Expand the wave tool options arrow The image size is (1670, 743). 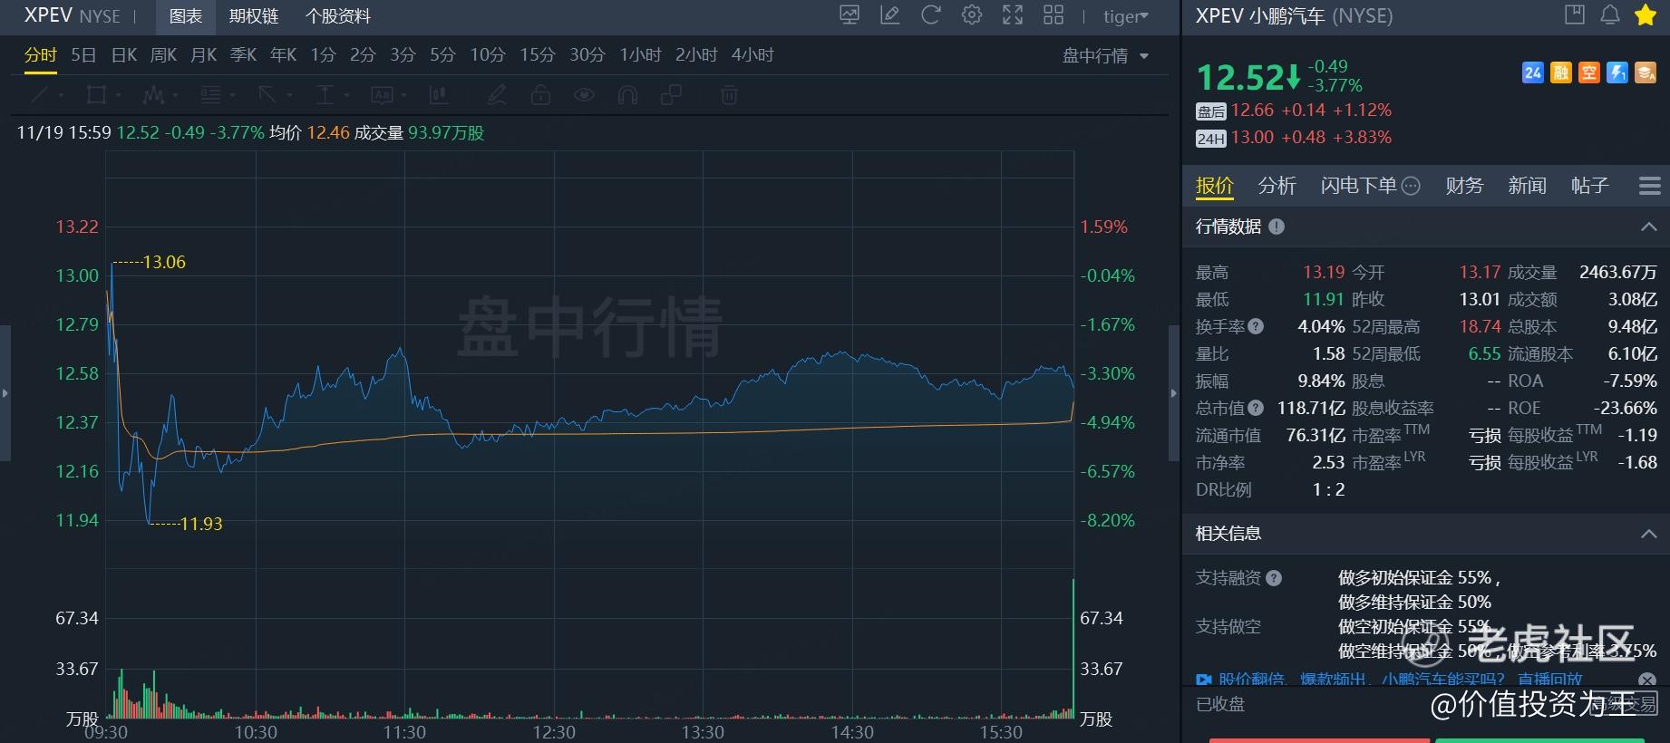174,95
